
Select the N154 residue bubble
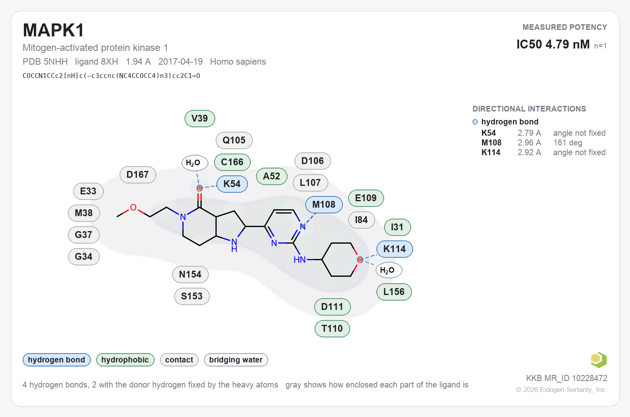point(190,275)
